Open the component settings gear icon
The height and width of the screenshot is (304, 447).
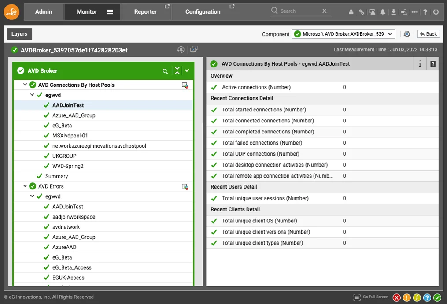[407, 34]
